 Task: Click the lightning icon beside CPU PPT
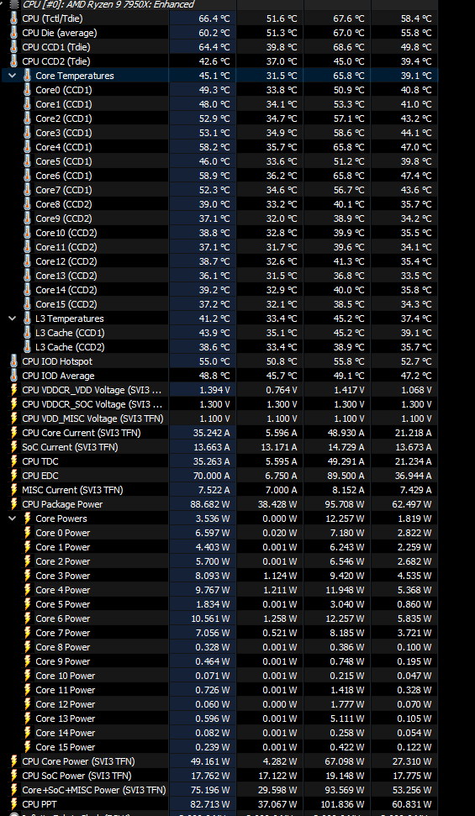point(14,804)
